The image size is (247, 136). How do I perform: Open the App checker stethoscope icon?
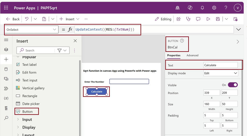point(188,19)
